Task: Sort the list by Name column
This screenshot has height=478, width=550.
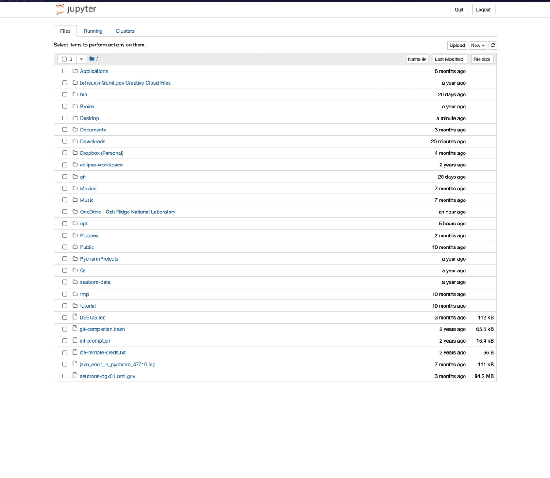Action: [416, 59]
